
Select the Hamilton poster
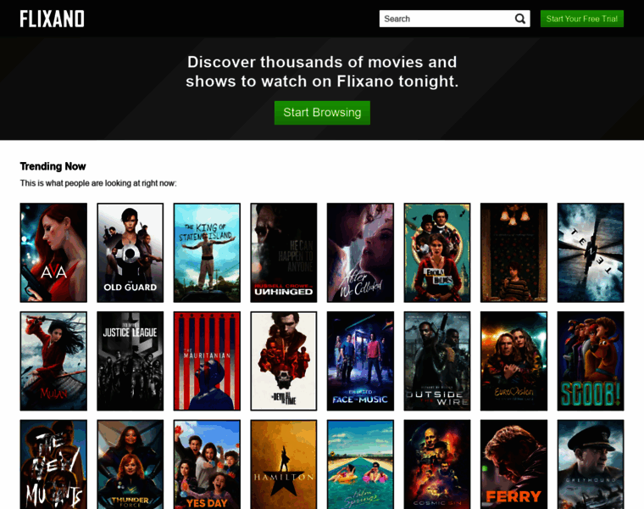(284, 464)
